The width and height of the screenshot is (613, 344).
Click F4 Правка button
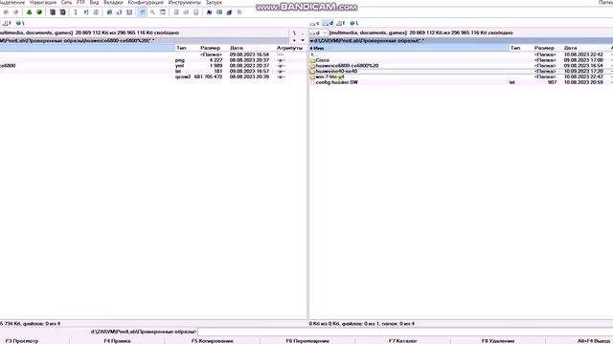[117, 341]
